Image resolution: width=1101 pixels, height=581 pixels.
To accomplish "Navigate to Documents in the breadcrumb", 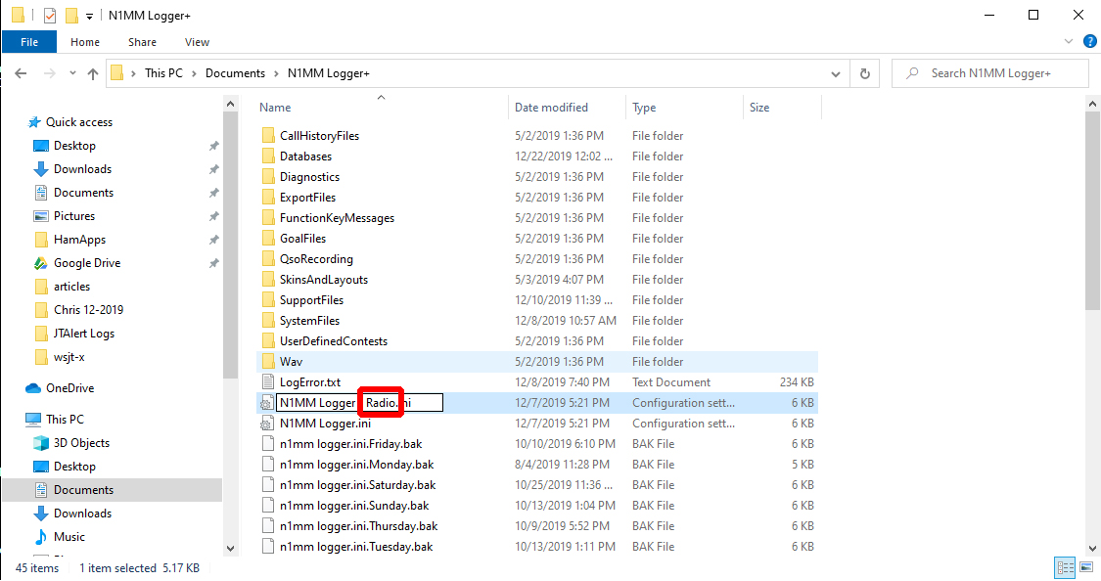I will (235, 73).
